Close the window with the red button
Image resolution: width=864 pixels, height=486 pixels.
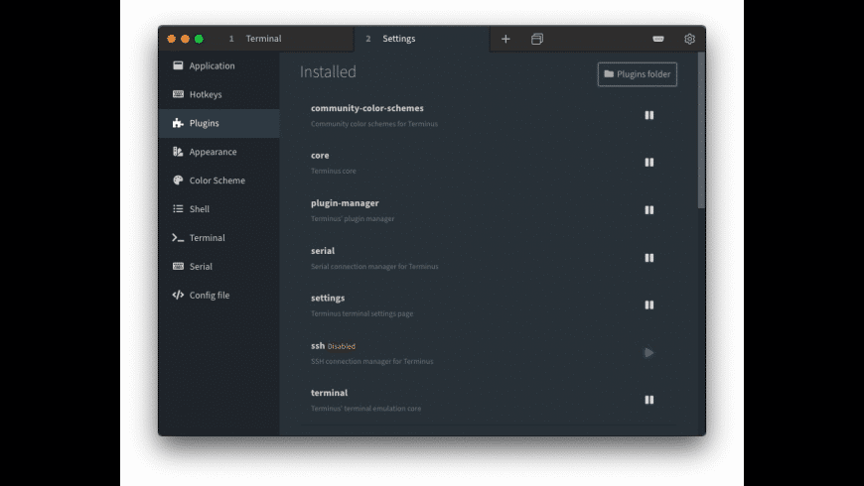pyautogui.click(x=172, y=39)
